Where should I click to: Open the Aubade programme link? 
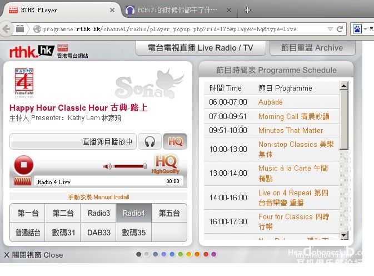pyautogui.click(x=271, y=102)
